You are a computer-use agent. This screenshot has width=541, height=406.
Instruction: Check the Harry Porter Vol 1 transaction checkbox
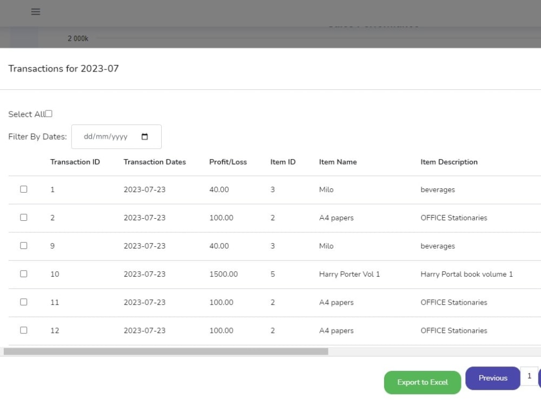coord(23,273)
